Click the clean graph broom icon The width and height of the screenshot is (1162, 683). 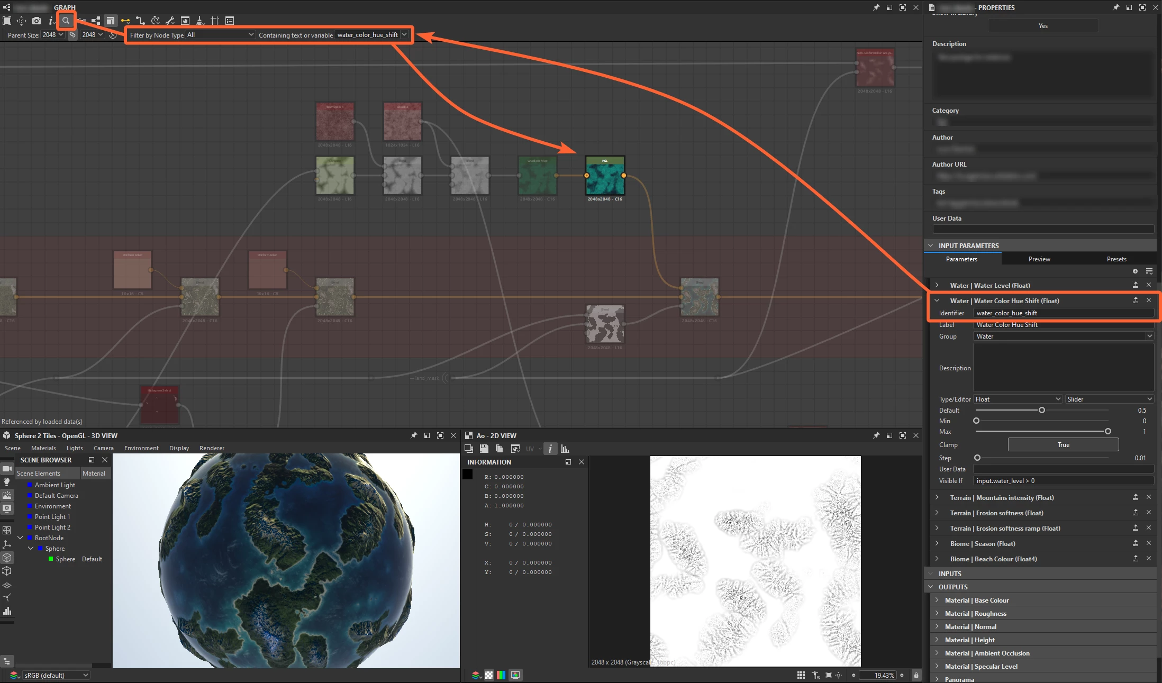click(x=199, y=21)
